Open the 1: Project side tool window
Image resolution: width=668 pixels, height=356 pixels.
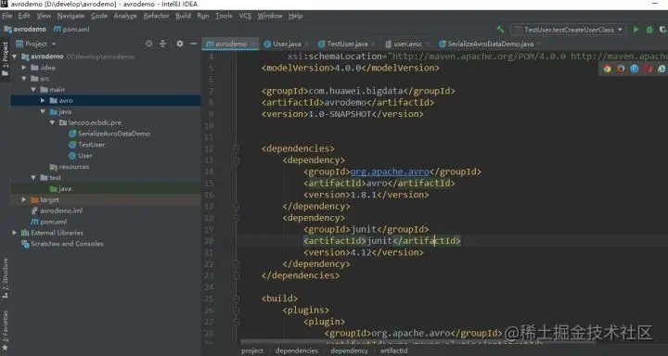[6, 58]
